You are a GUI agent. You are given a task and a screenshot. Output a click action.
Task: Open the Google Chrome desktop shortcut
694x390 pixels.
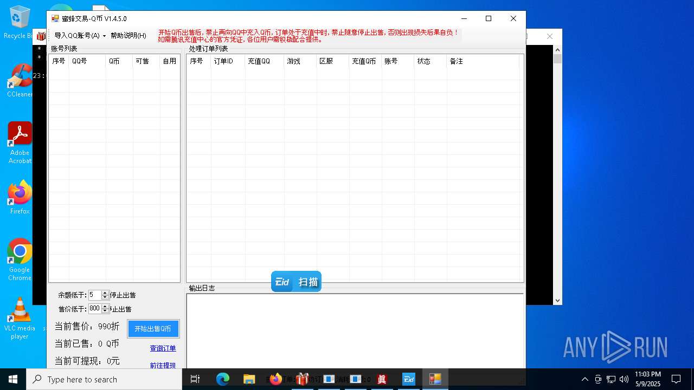click(x=20, y=260)
